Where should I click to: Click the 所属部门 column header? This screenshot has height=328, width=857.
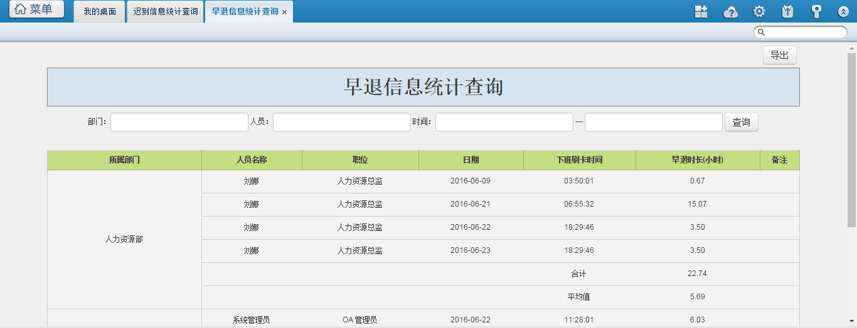(x=124, y=160)
